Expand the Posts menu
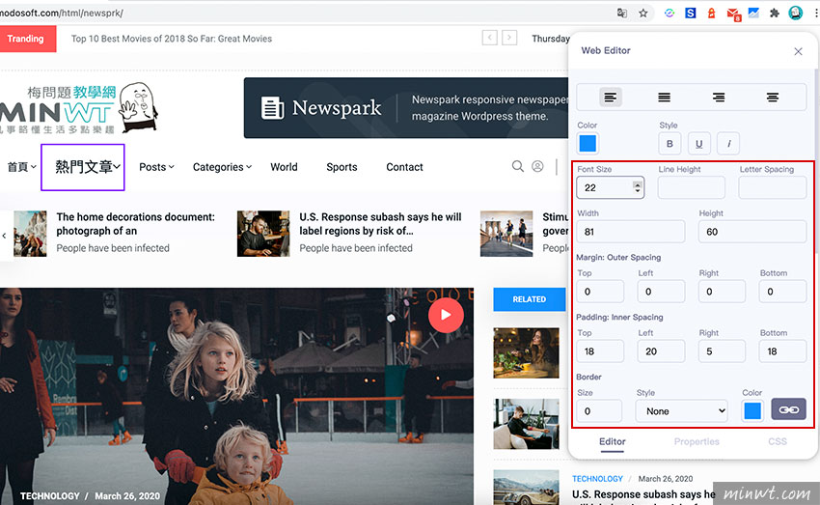Image resolution: width=820 pixels, height=505 pixels. pos(156,167)
